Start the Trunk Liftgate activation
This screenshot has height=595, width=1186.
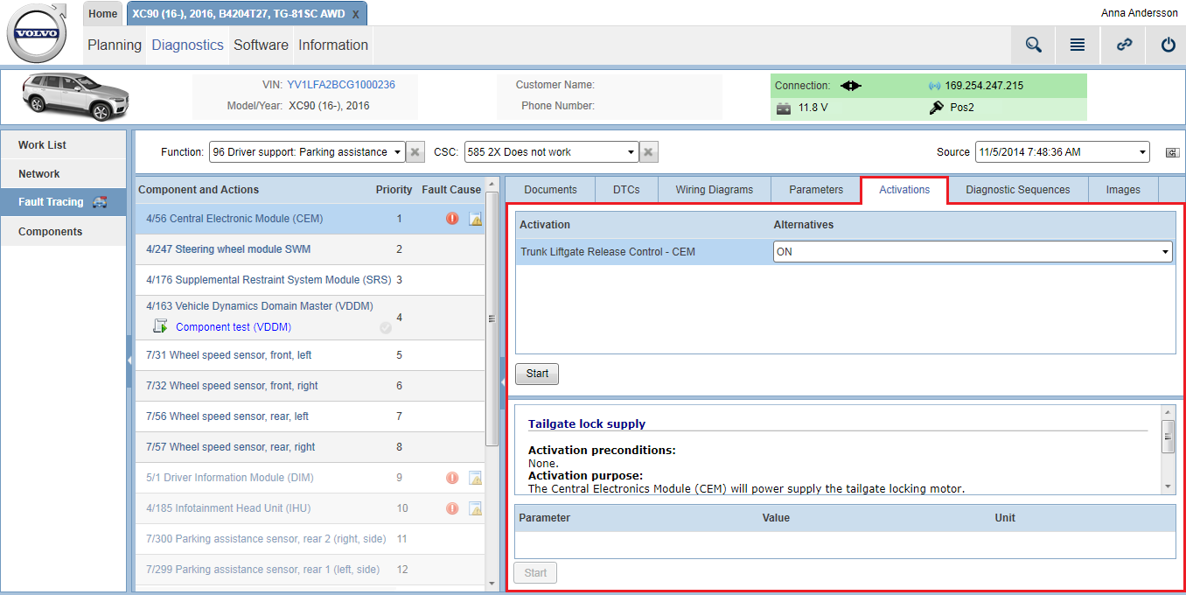point(537,374)
